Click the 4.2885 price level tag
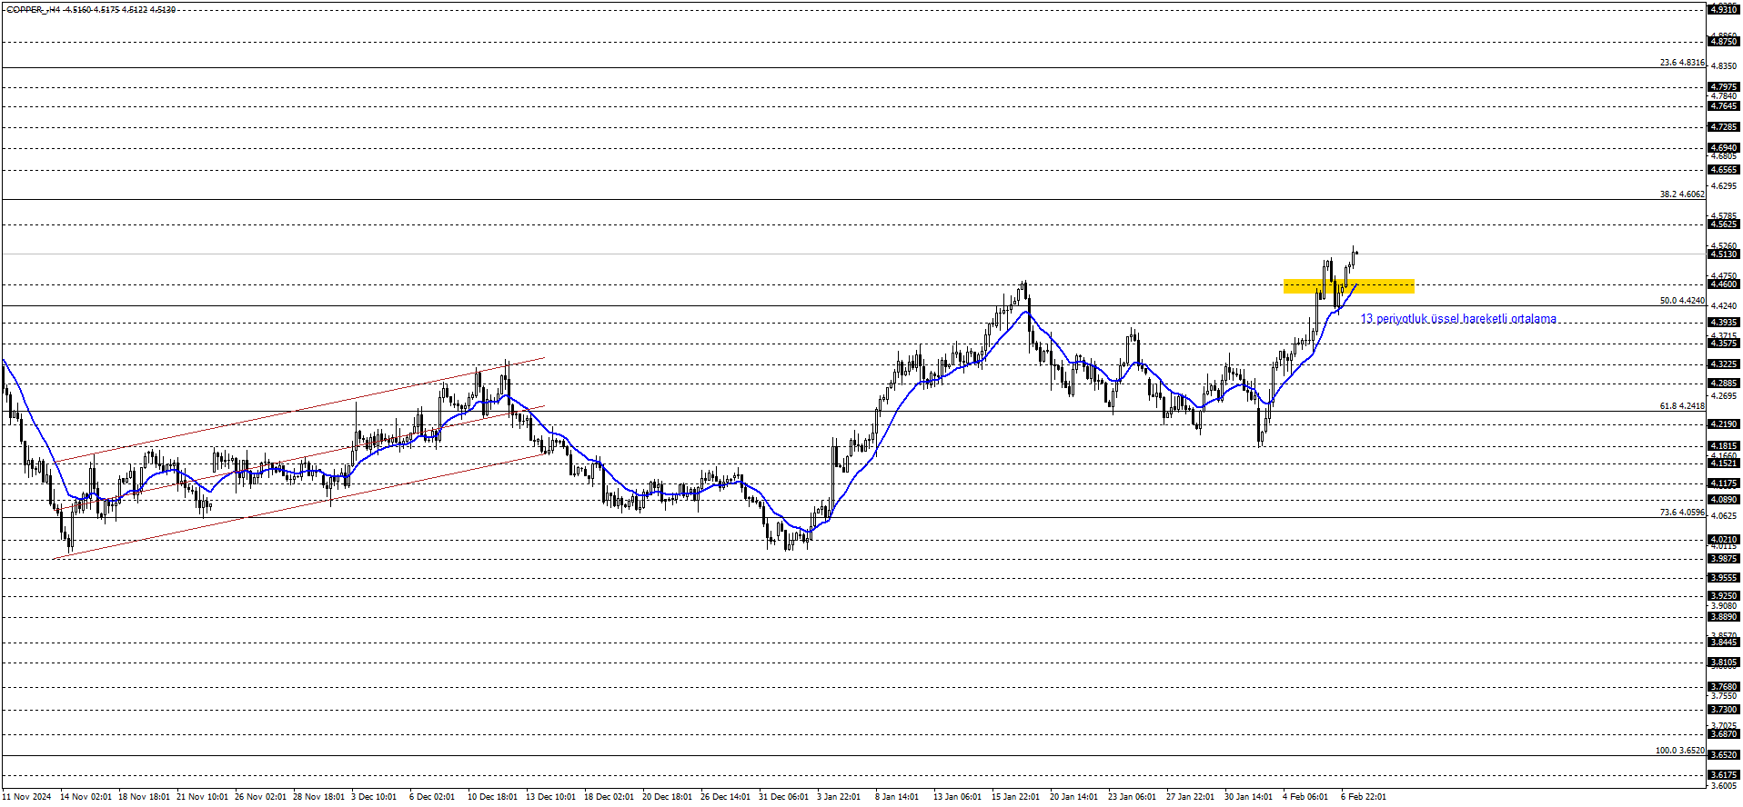 click(1724, 384)
